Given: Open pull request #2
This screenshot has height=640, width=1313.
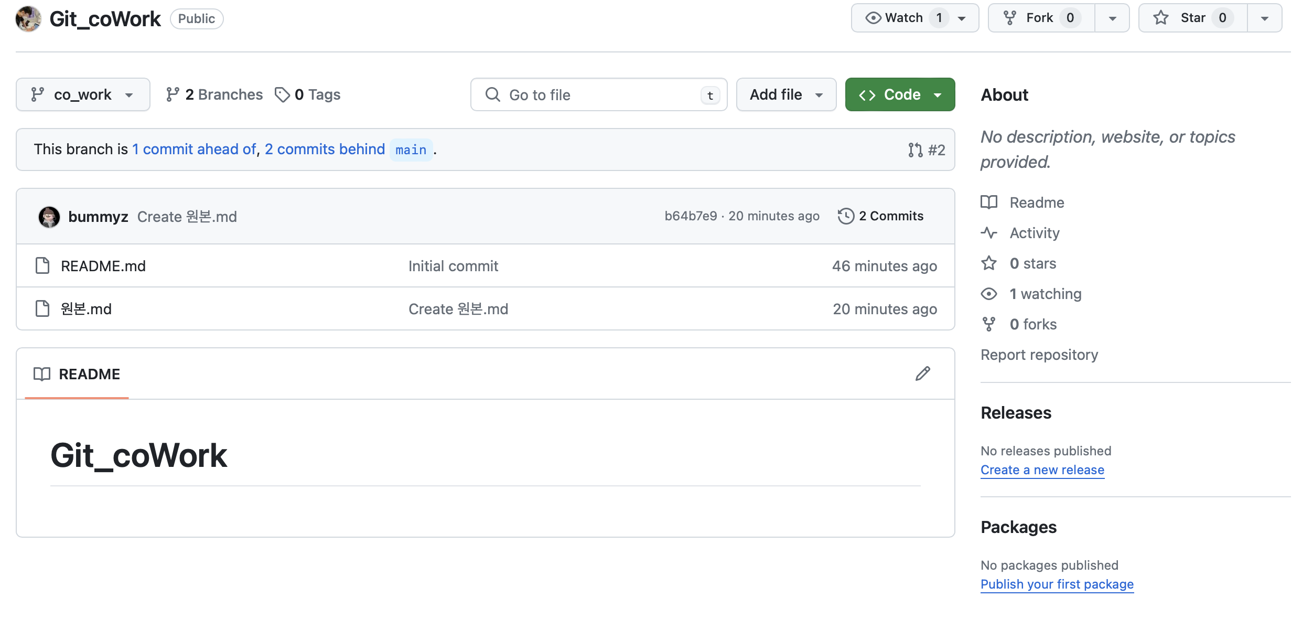Looking at the screenshot, I should pos(927,150).
